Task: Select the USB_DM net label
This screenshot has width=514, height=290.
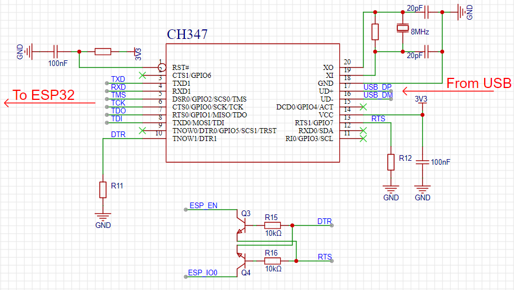Action: pyautogui.click(x=378, y=95)
